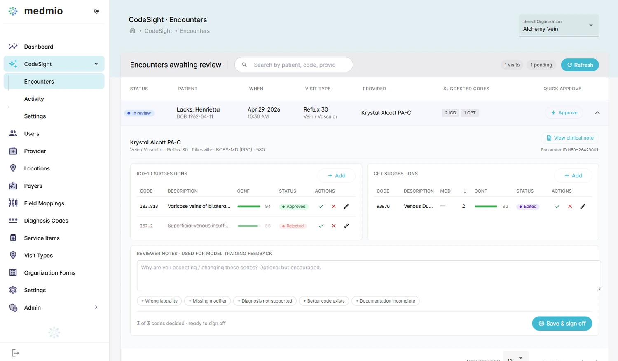
Task: Open View clinical note
Action: (x=570, y=138)
